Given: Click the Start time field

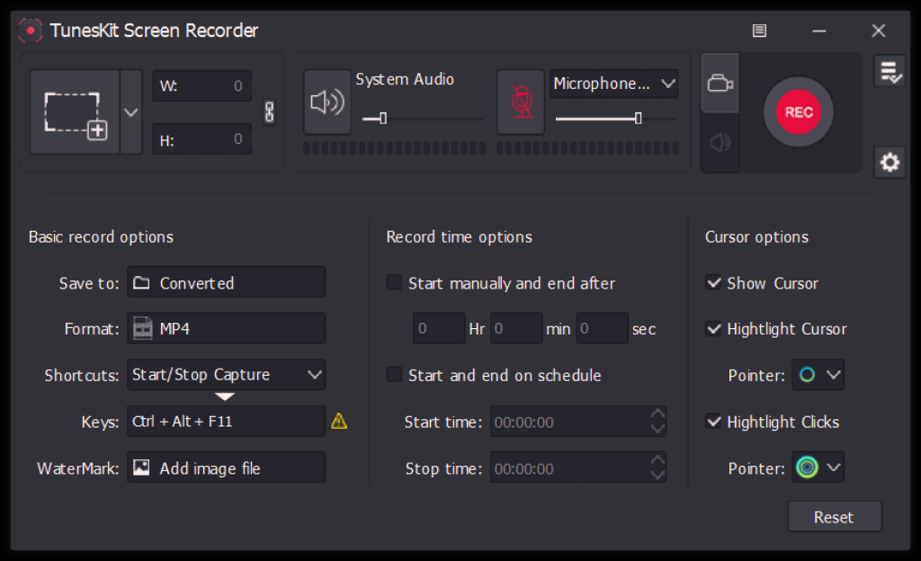Looking at the screenshot, I should 578,422.
